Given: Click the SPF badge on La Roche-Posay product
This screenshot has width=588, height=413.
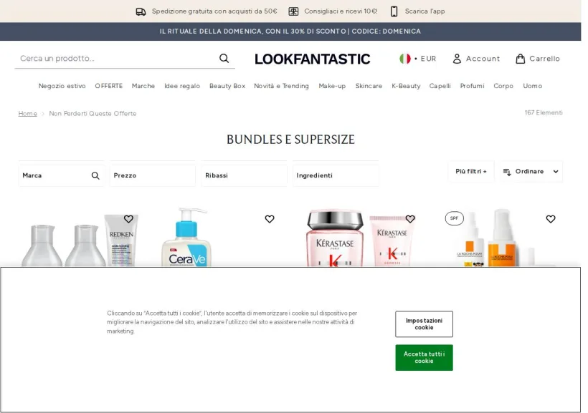Looking at the screenshot, I should coord(454,218).
